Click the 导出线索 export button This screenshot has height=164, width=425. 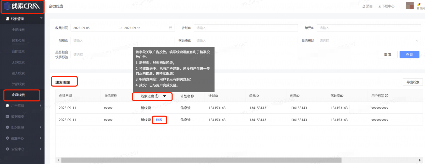coord(413,82)
